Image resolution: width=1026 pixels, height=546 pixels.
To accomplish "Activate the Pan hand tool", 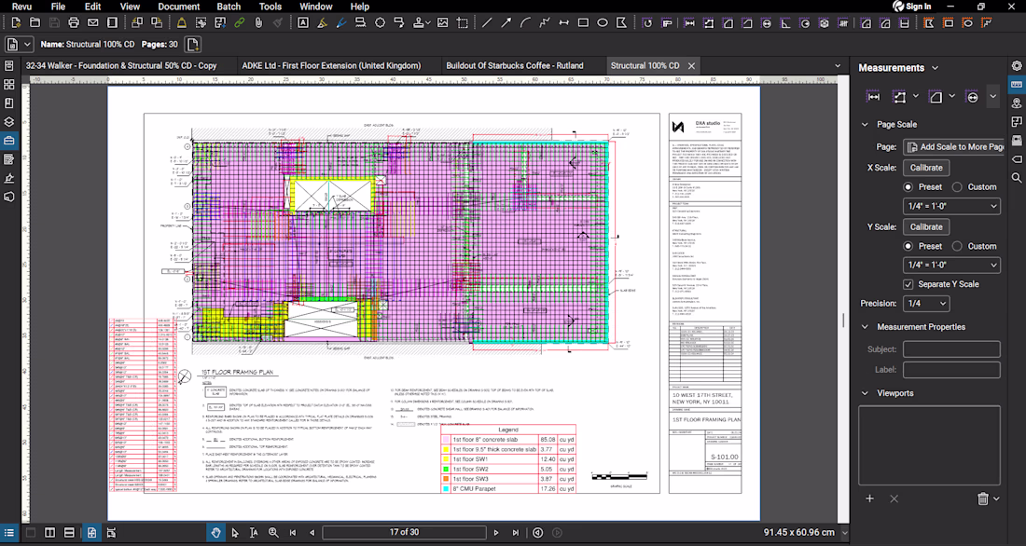I will point(215,532).
